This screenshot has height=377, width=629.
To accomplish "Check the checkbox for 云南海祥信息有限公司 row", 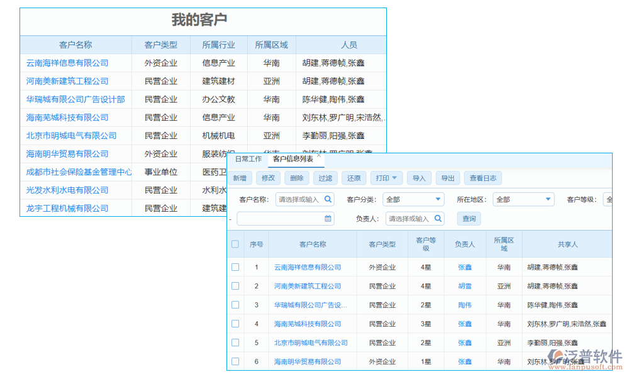I will pos(235,266).
